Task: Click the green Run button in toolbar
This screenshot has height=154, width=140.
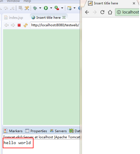Action: point(46,8)
